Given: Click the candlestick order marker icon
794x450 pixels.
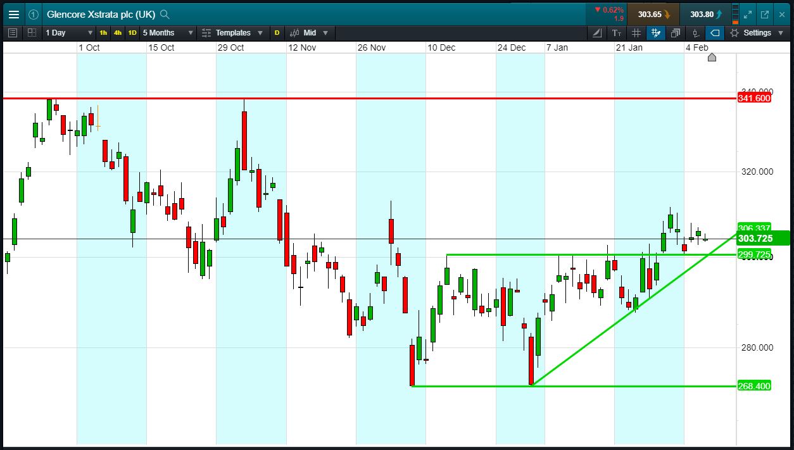Looking at the screenshot, I should tap(695, 32).
